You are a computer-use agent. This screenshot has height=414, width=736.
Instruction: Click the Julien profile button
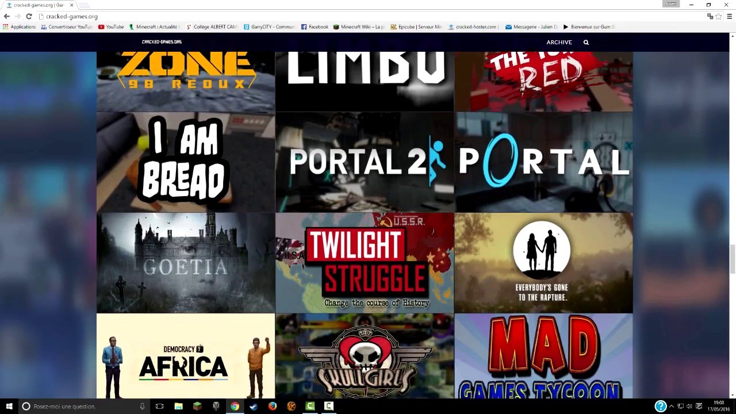coord(671,4)
